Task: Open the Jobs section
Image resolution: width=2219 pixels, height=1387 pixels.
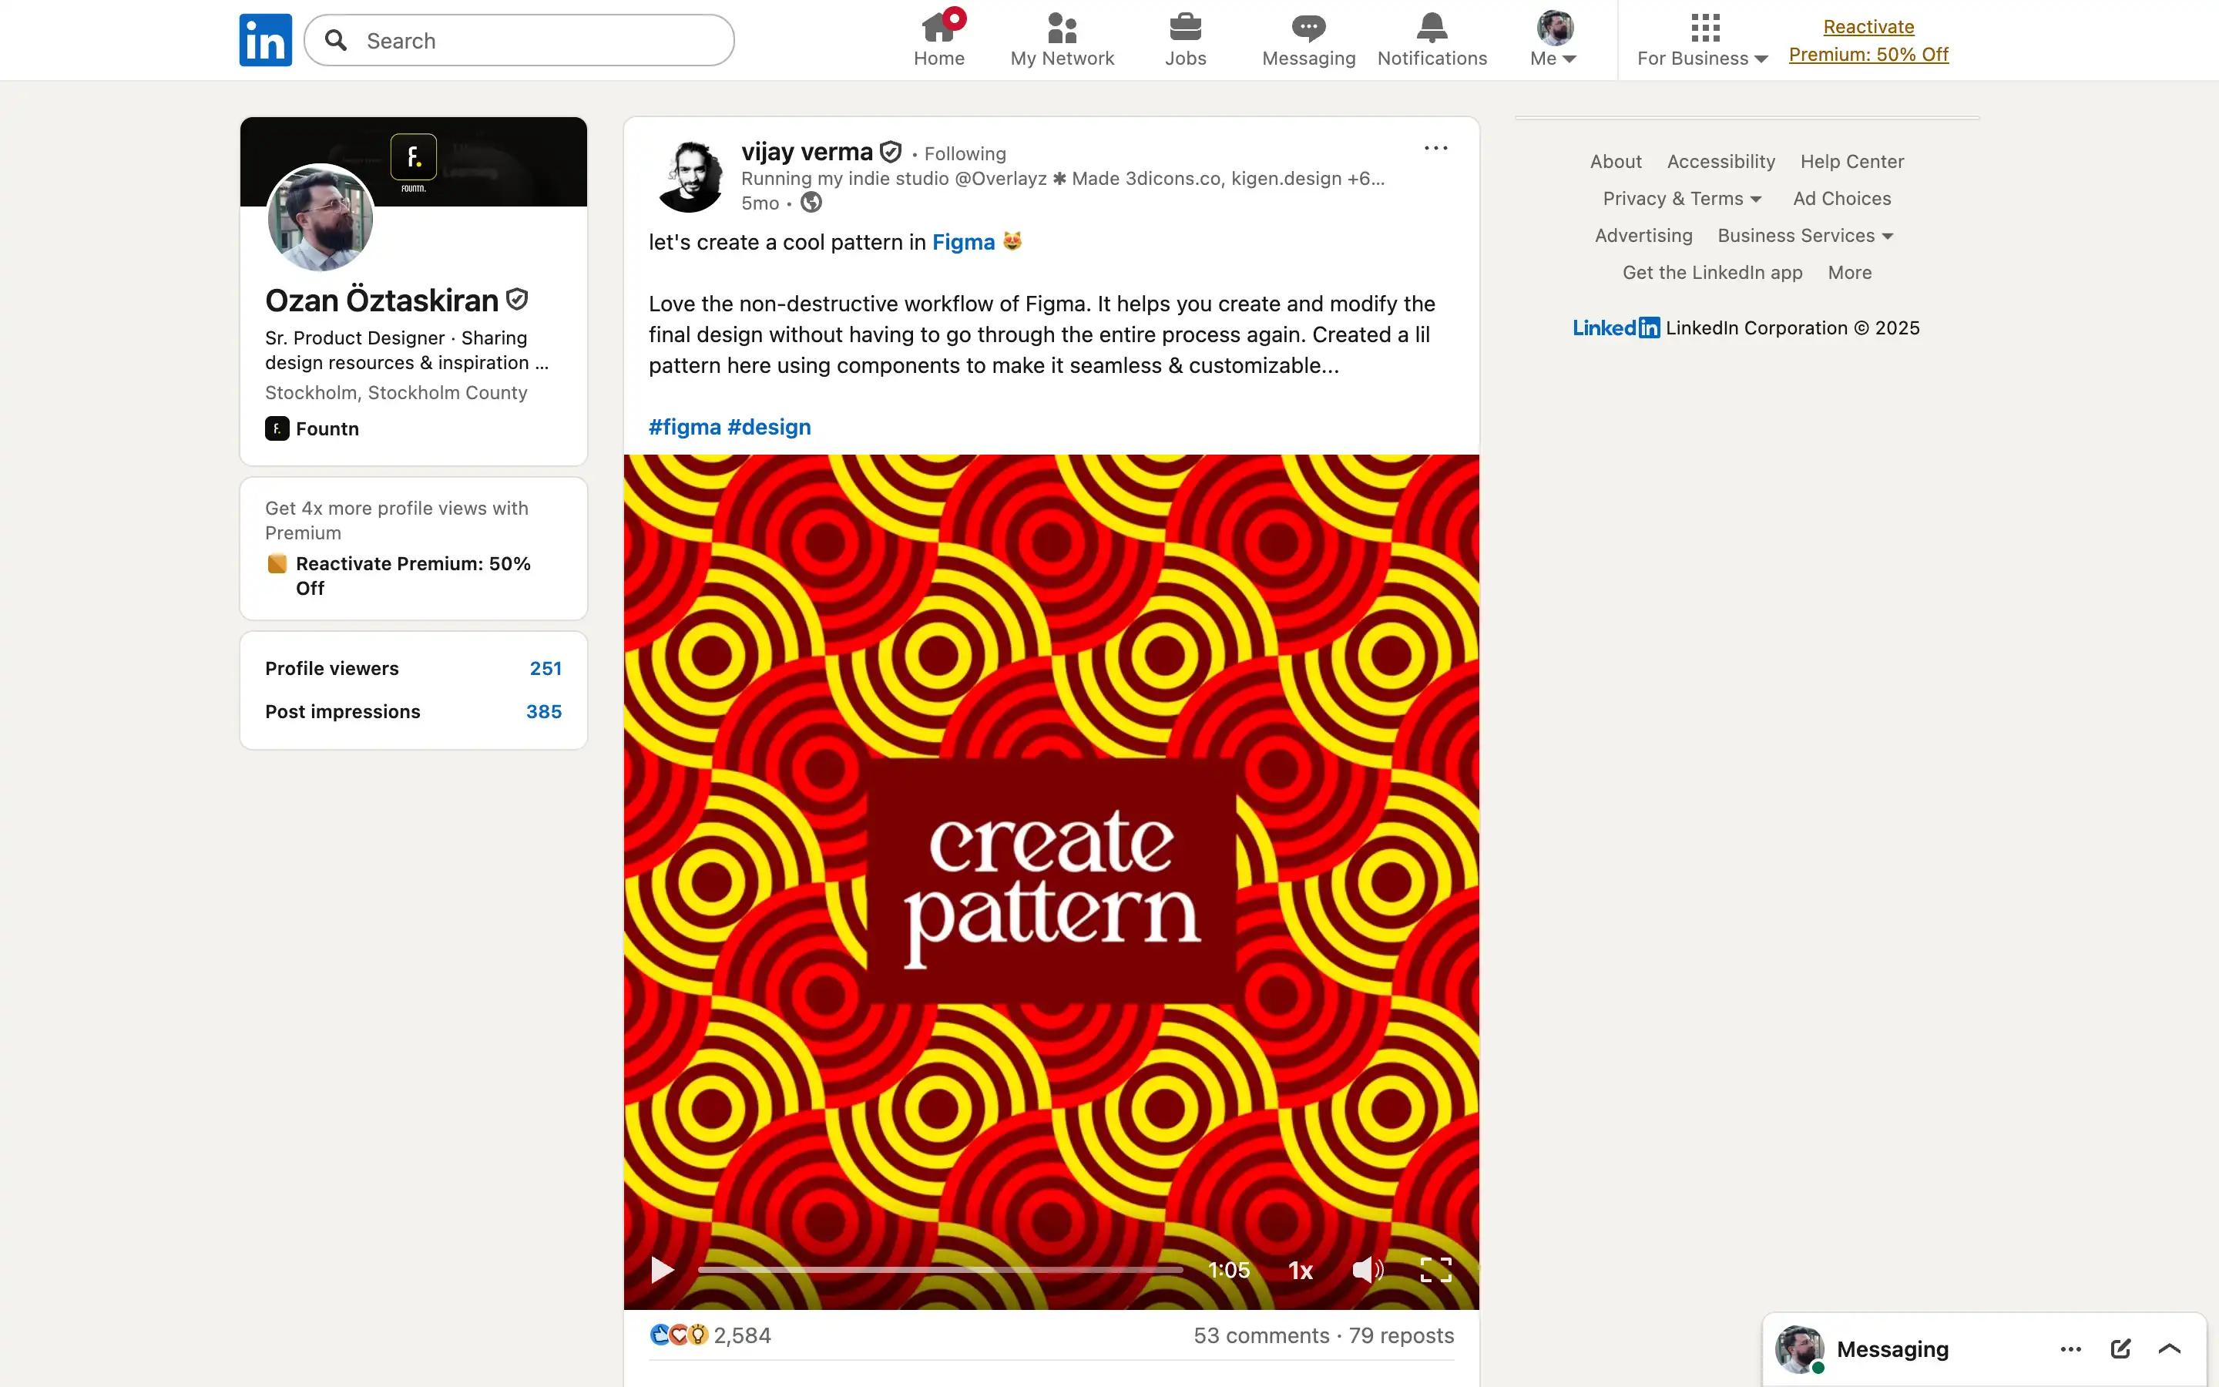Action: tap(1185, 39)
